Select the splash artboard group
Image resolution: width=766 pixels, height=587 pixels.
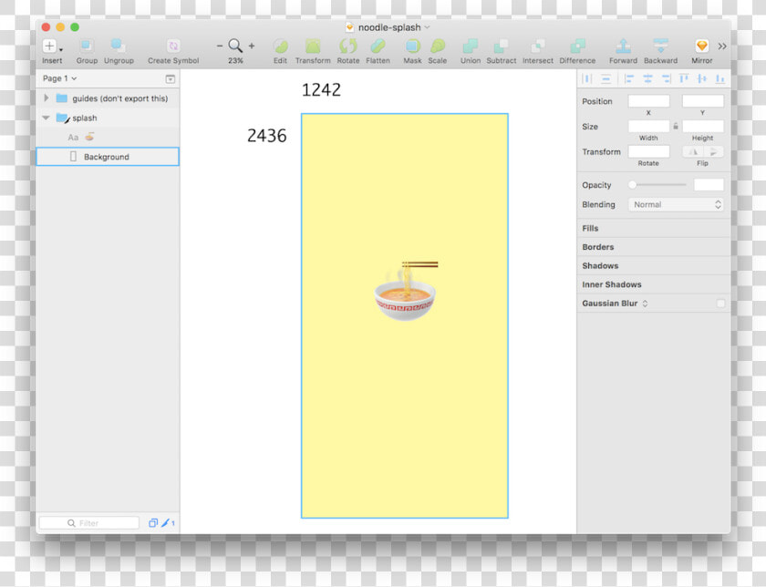pyautogui.click(x=108, y=118)
